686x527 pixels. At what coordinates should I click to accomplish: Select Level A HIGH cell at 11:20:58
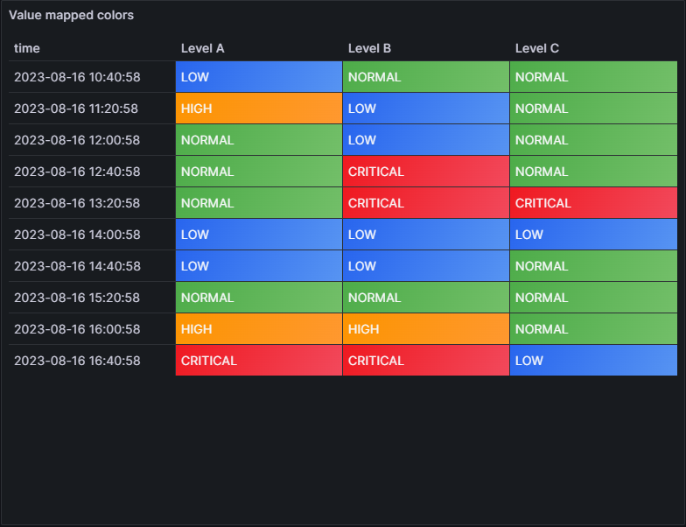coord(258,109)
